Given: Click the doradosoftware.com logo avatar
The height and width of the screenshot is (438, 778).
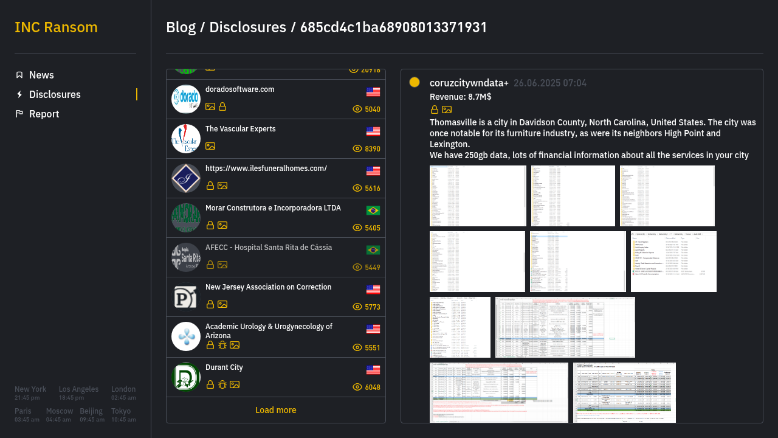Looking at the screenshot, I should [186, 99].
